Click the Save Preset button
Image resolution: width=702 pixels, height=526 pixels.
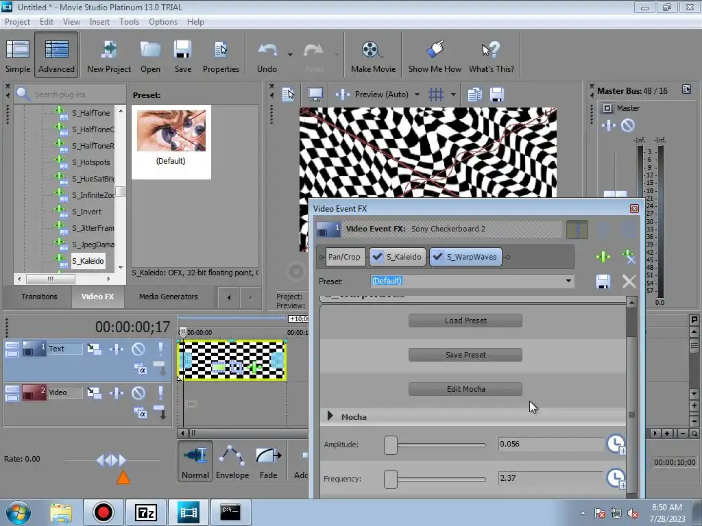(x=465, y=355)
